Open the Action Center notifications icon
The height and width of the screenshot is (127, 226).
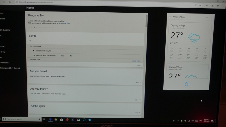[x=212, y=121]
